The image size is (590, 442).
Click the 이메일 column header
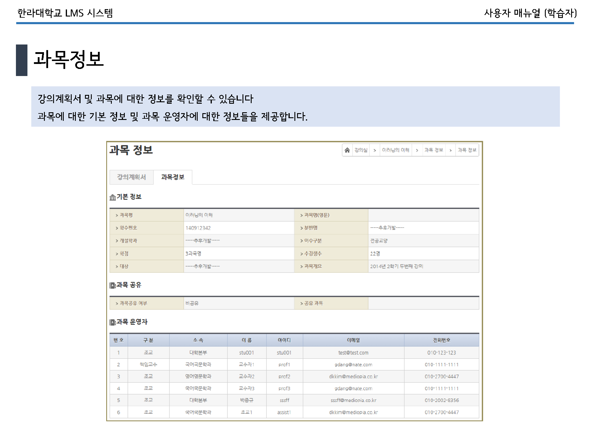click(x=353, y=340)
